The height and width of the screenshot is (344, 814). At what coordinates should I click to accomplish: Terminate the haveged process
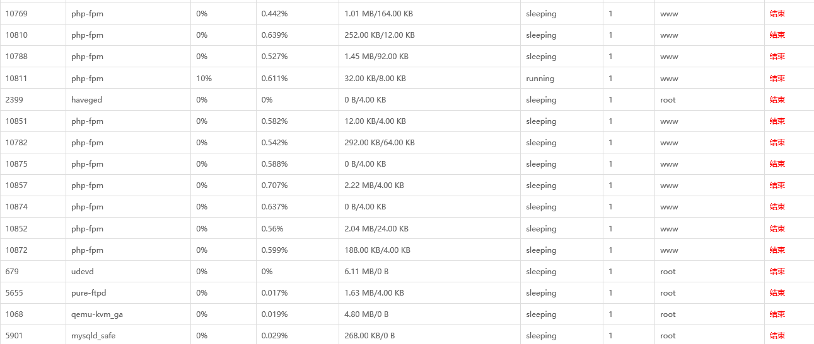pos(777,100)
